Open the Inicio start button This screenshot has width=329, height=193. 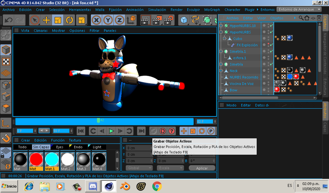[x=9, y=186]
